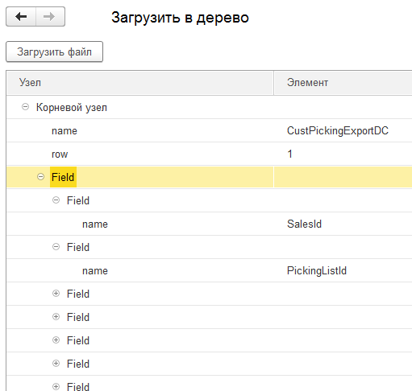The width and height of the screenshot is (412, 391).
Task: Collapse the Field node containing SalesId
Action: coord(56,200)
